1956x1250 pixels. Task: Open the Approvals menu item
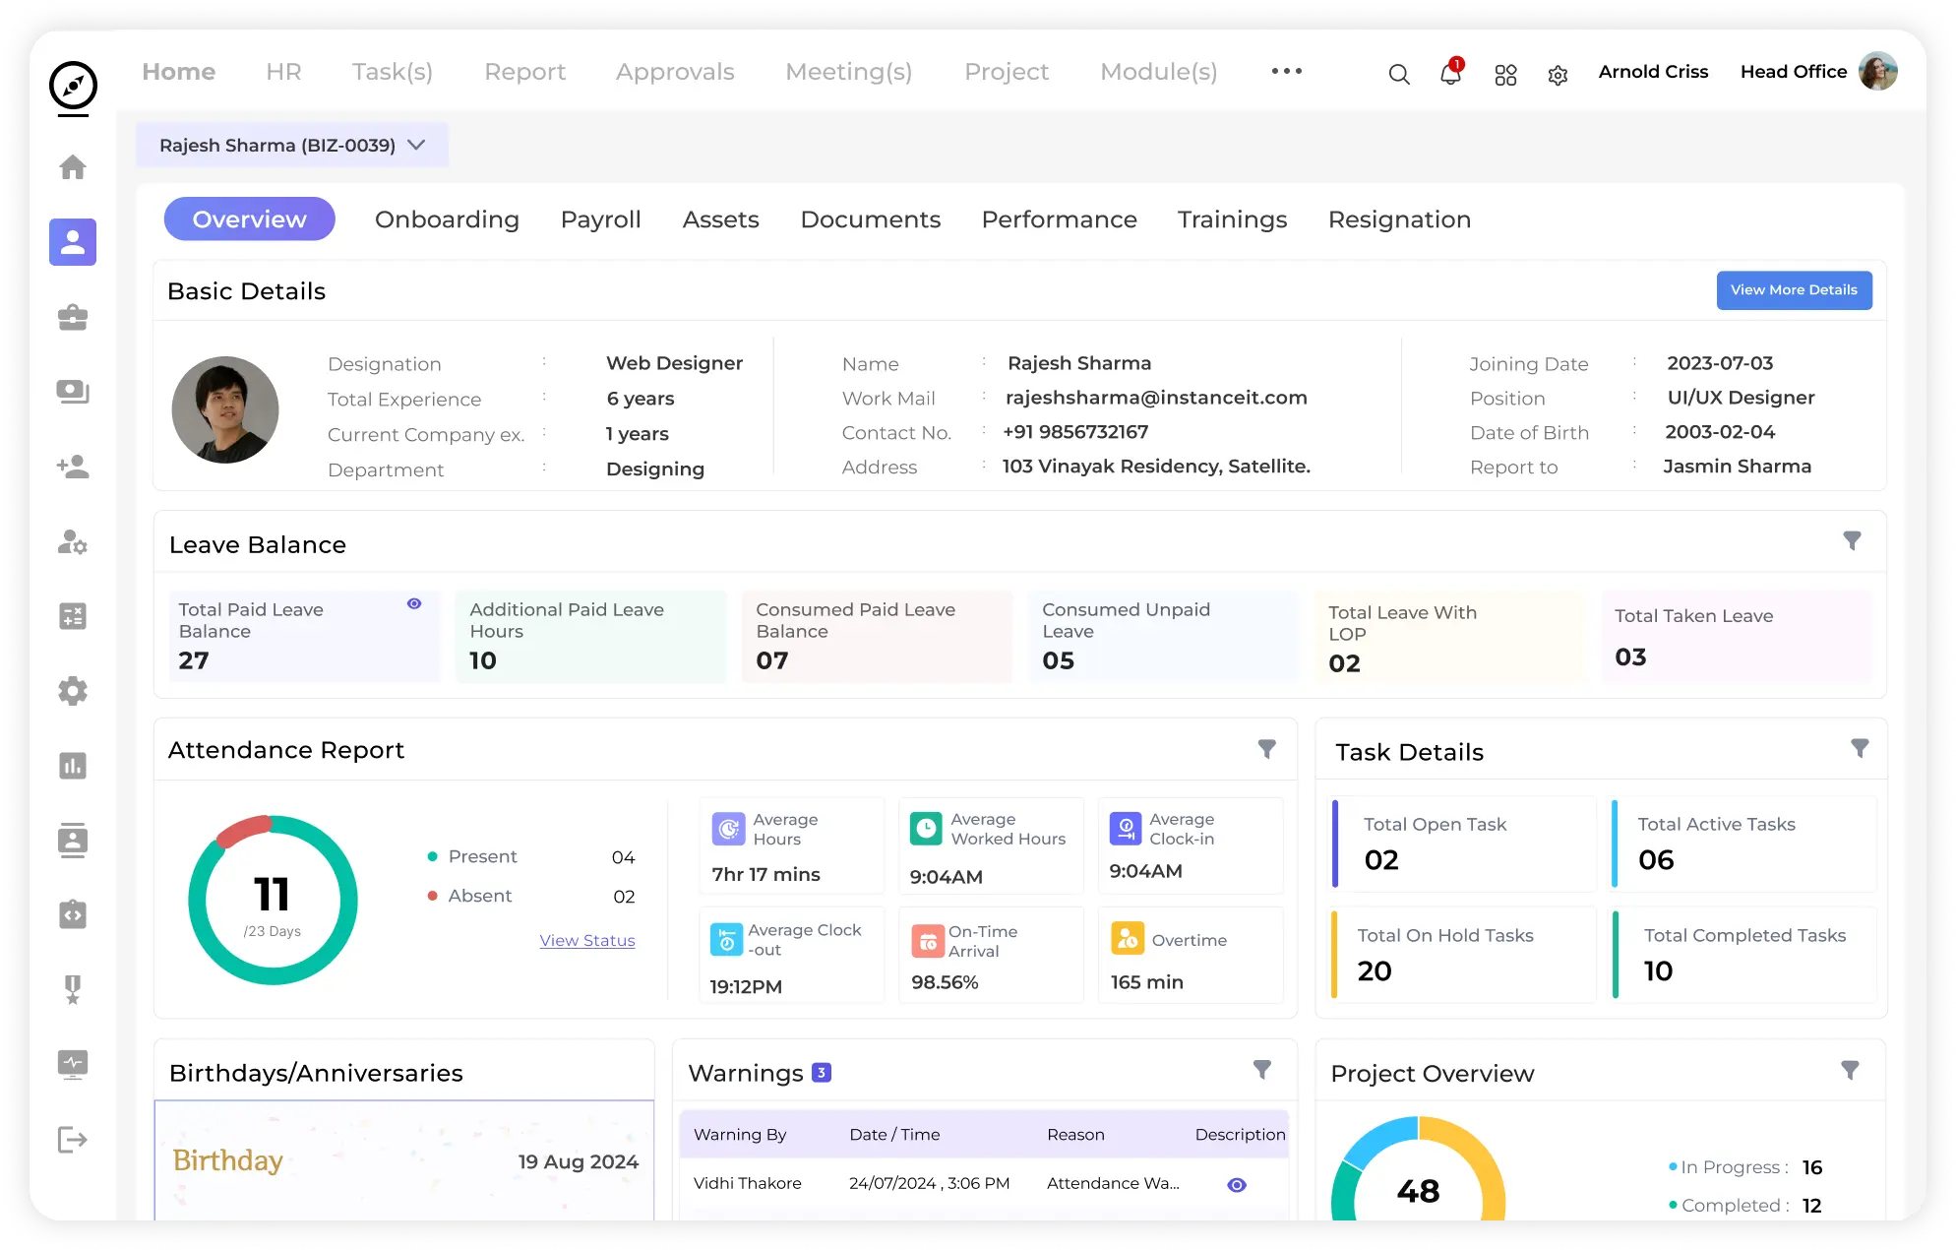point(675,72)
